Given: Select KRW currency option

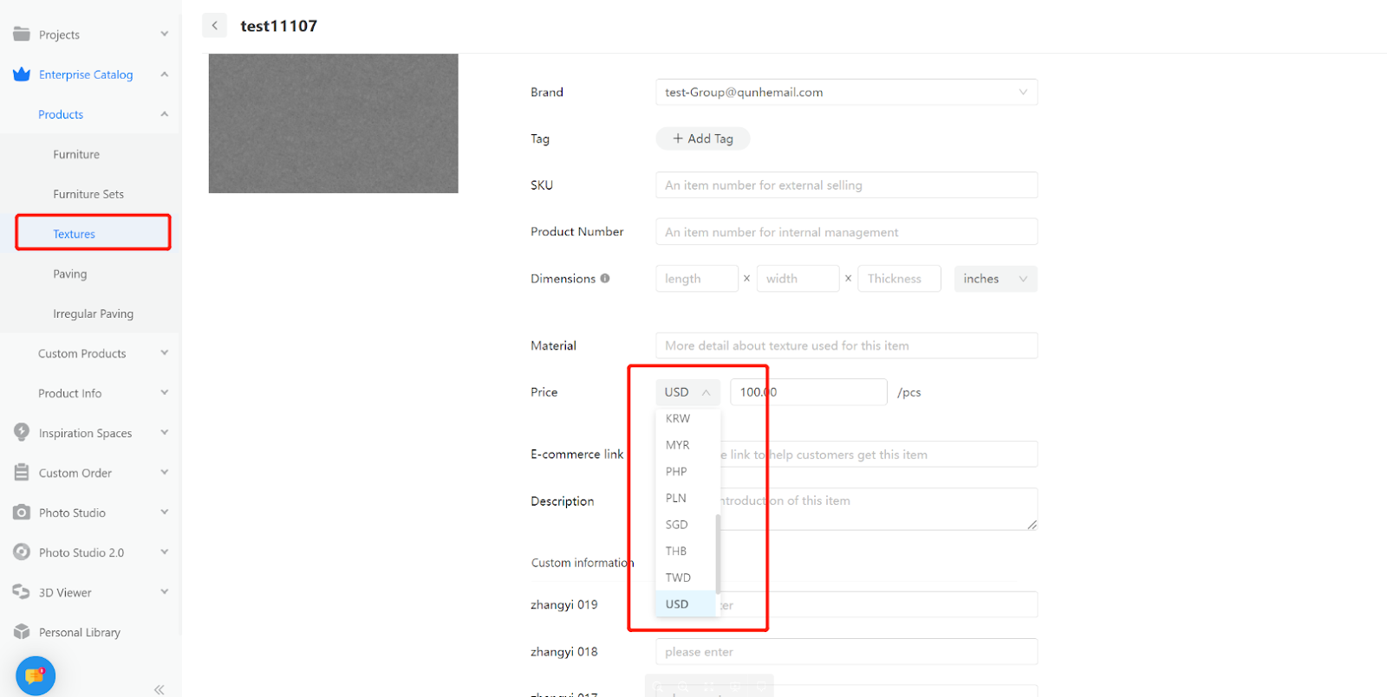Looking at the screenshot, I should (686, 418).
